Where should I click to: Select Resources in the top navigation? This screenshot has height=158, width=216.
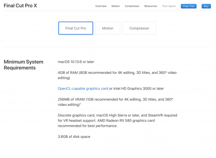(151, 6)
